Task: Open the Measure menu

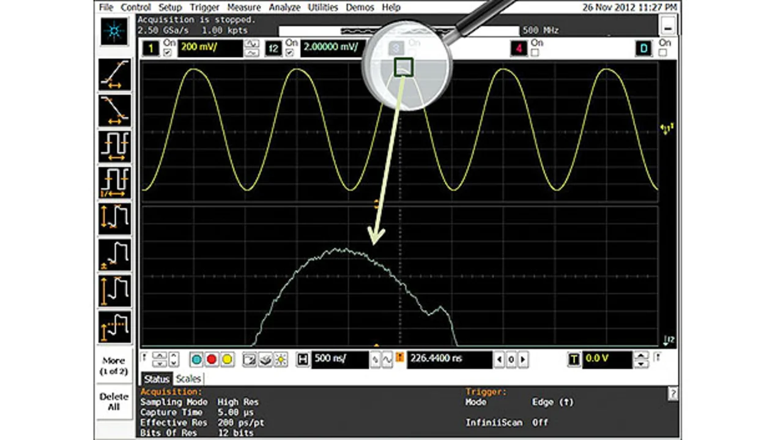Action: pyautogui.click(x=243, y=7)
